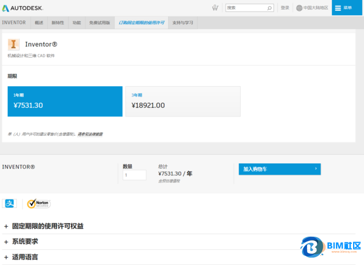The width and height of the screenshot is (364, 265).
Task: Click the Alipay payment icon
Action: tap(10, 204)
